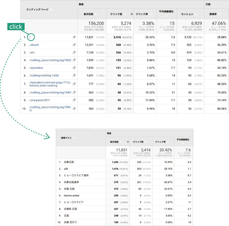Screen dimensions: 229x226
Task: Select the 行動 header group
Action: tap(208, 4)
